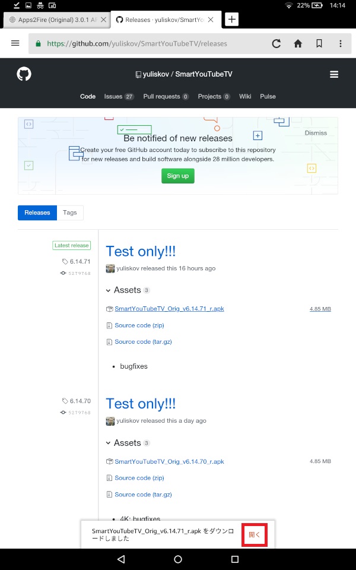This screenshot has height=570, width=356.
Task: Open the Pulse tab
Action: coord(268,96)
